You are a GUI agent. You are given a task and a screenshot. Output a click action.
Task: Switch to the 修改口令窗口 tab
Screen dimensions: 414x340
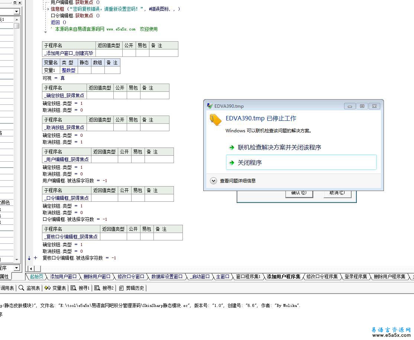(131, 276)
